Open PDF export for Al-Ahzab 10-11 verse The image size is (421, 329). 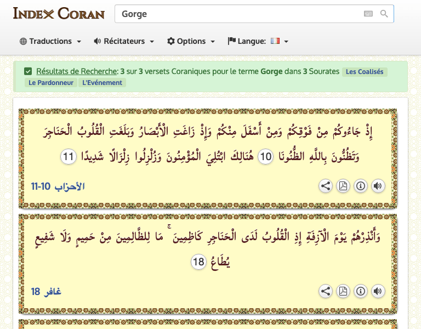click(343, 186)
